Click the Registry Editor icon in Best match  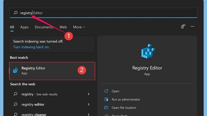[15, 70]
